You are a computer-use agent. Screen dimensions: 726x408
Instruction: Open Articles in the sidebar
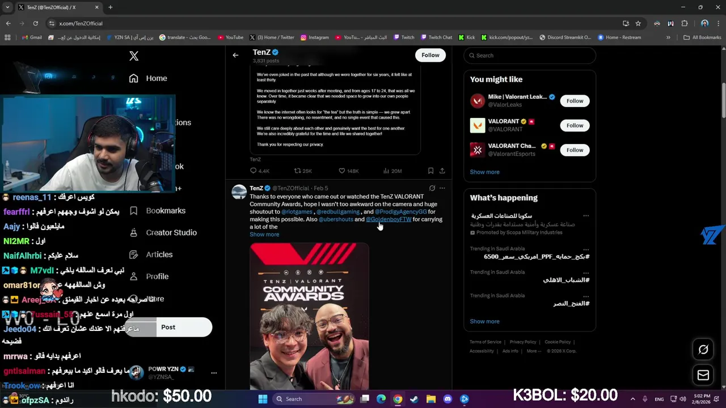click(x=151, y=254)
